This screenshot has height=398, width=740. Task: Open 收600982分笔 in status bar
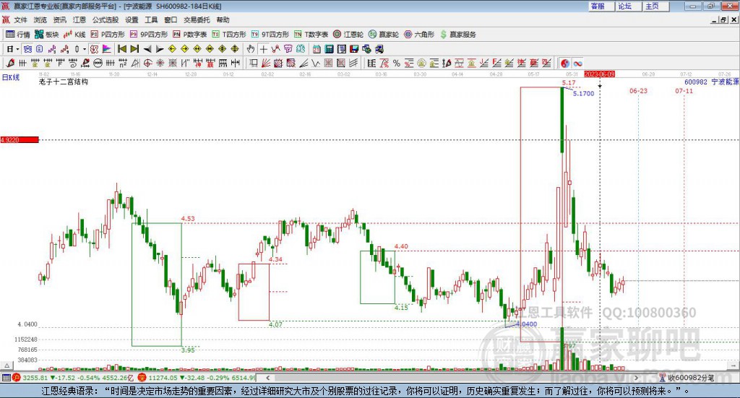(687, 378)
